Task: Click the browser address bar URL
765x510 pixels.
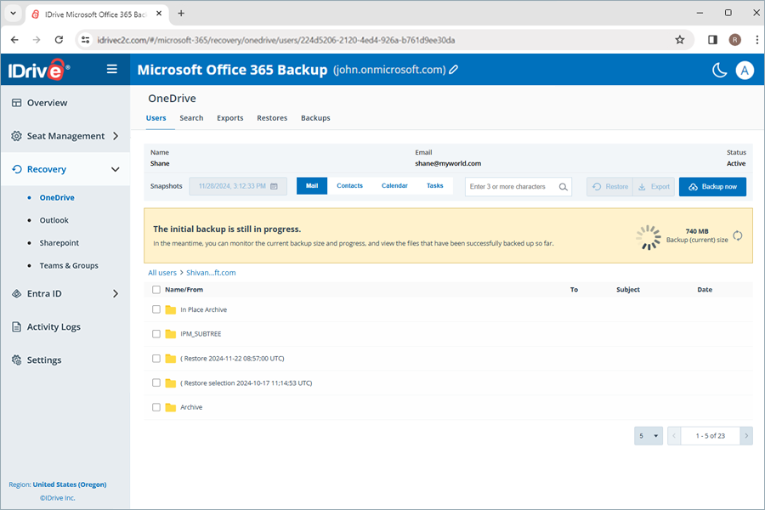Action: [x=275, y=40]
